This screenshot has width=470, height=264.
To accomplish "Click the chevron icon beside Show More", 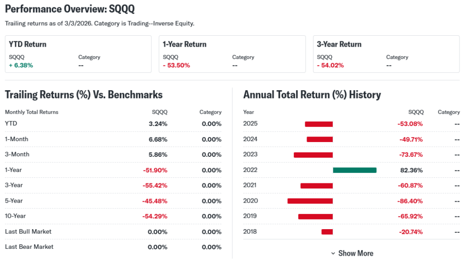I will (333, 253).
